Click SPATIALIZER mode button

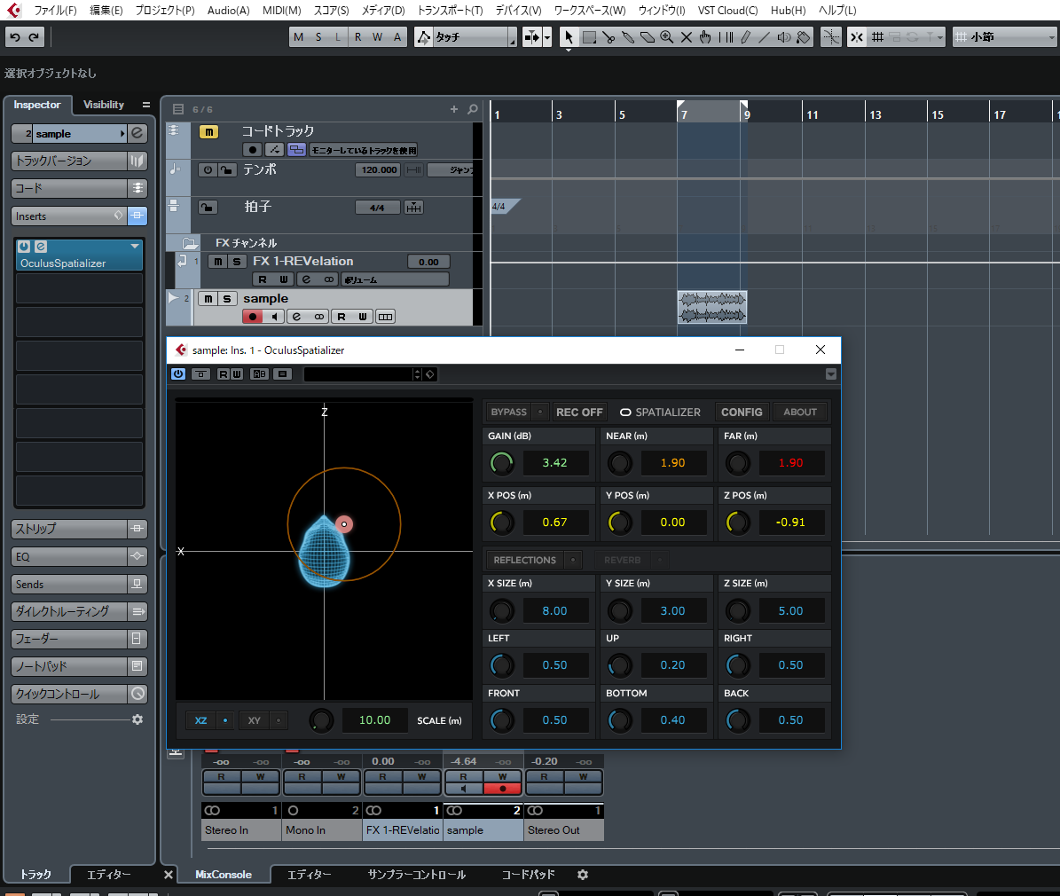pyautogui.click(x=661, y=412)
